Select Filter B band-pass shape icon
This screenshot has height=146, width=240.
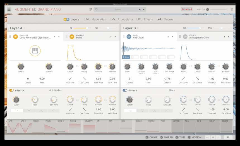pos(155,111)
